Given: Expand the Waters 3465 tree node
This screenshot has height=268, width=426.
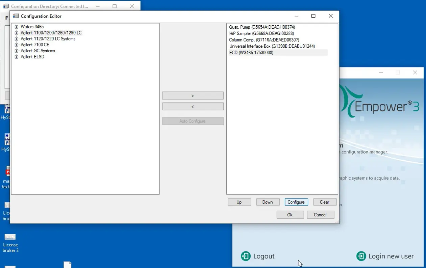Looking at the screenshot, I should [x=17, y=27].
